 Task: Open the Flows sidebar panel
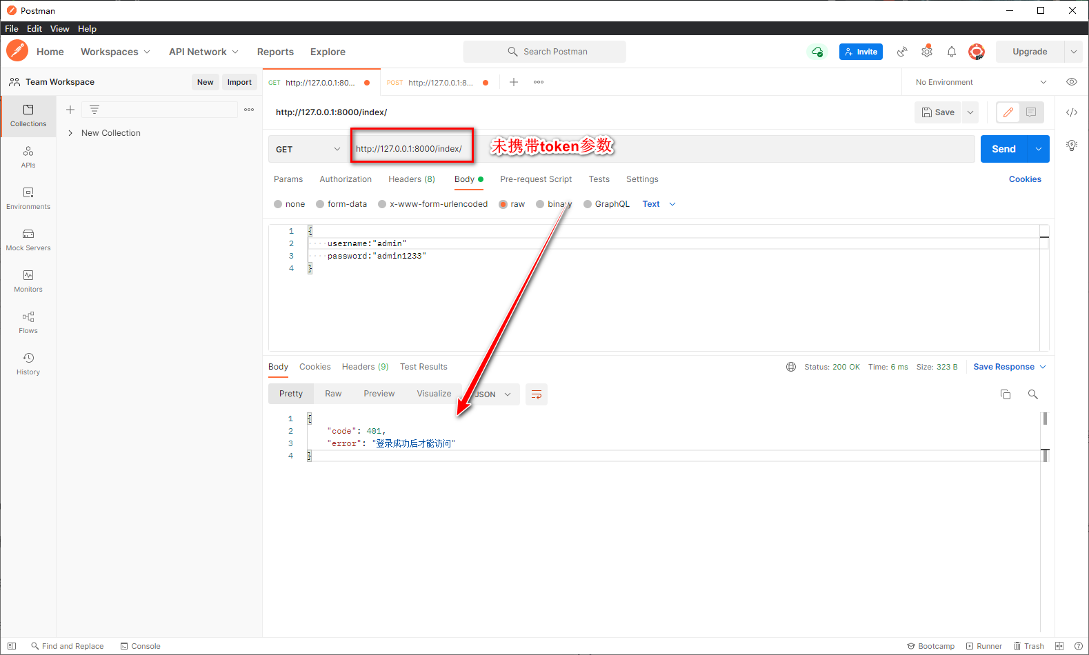coord(28,323)
